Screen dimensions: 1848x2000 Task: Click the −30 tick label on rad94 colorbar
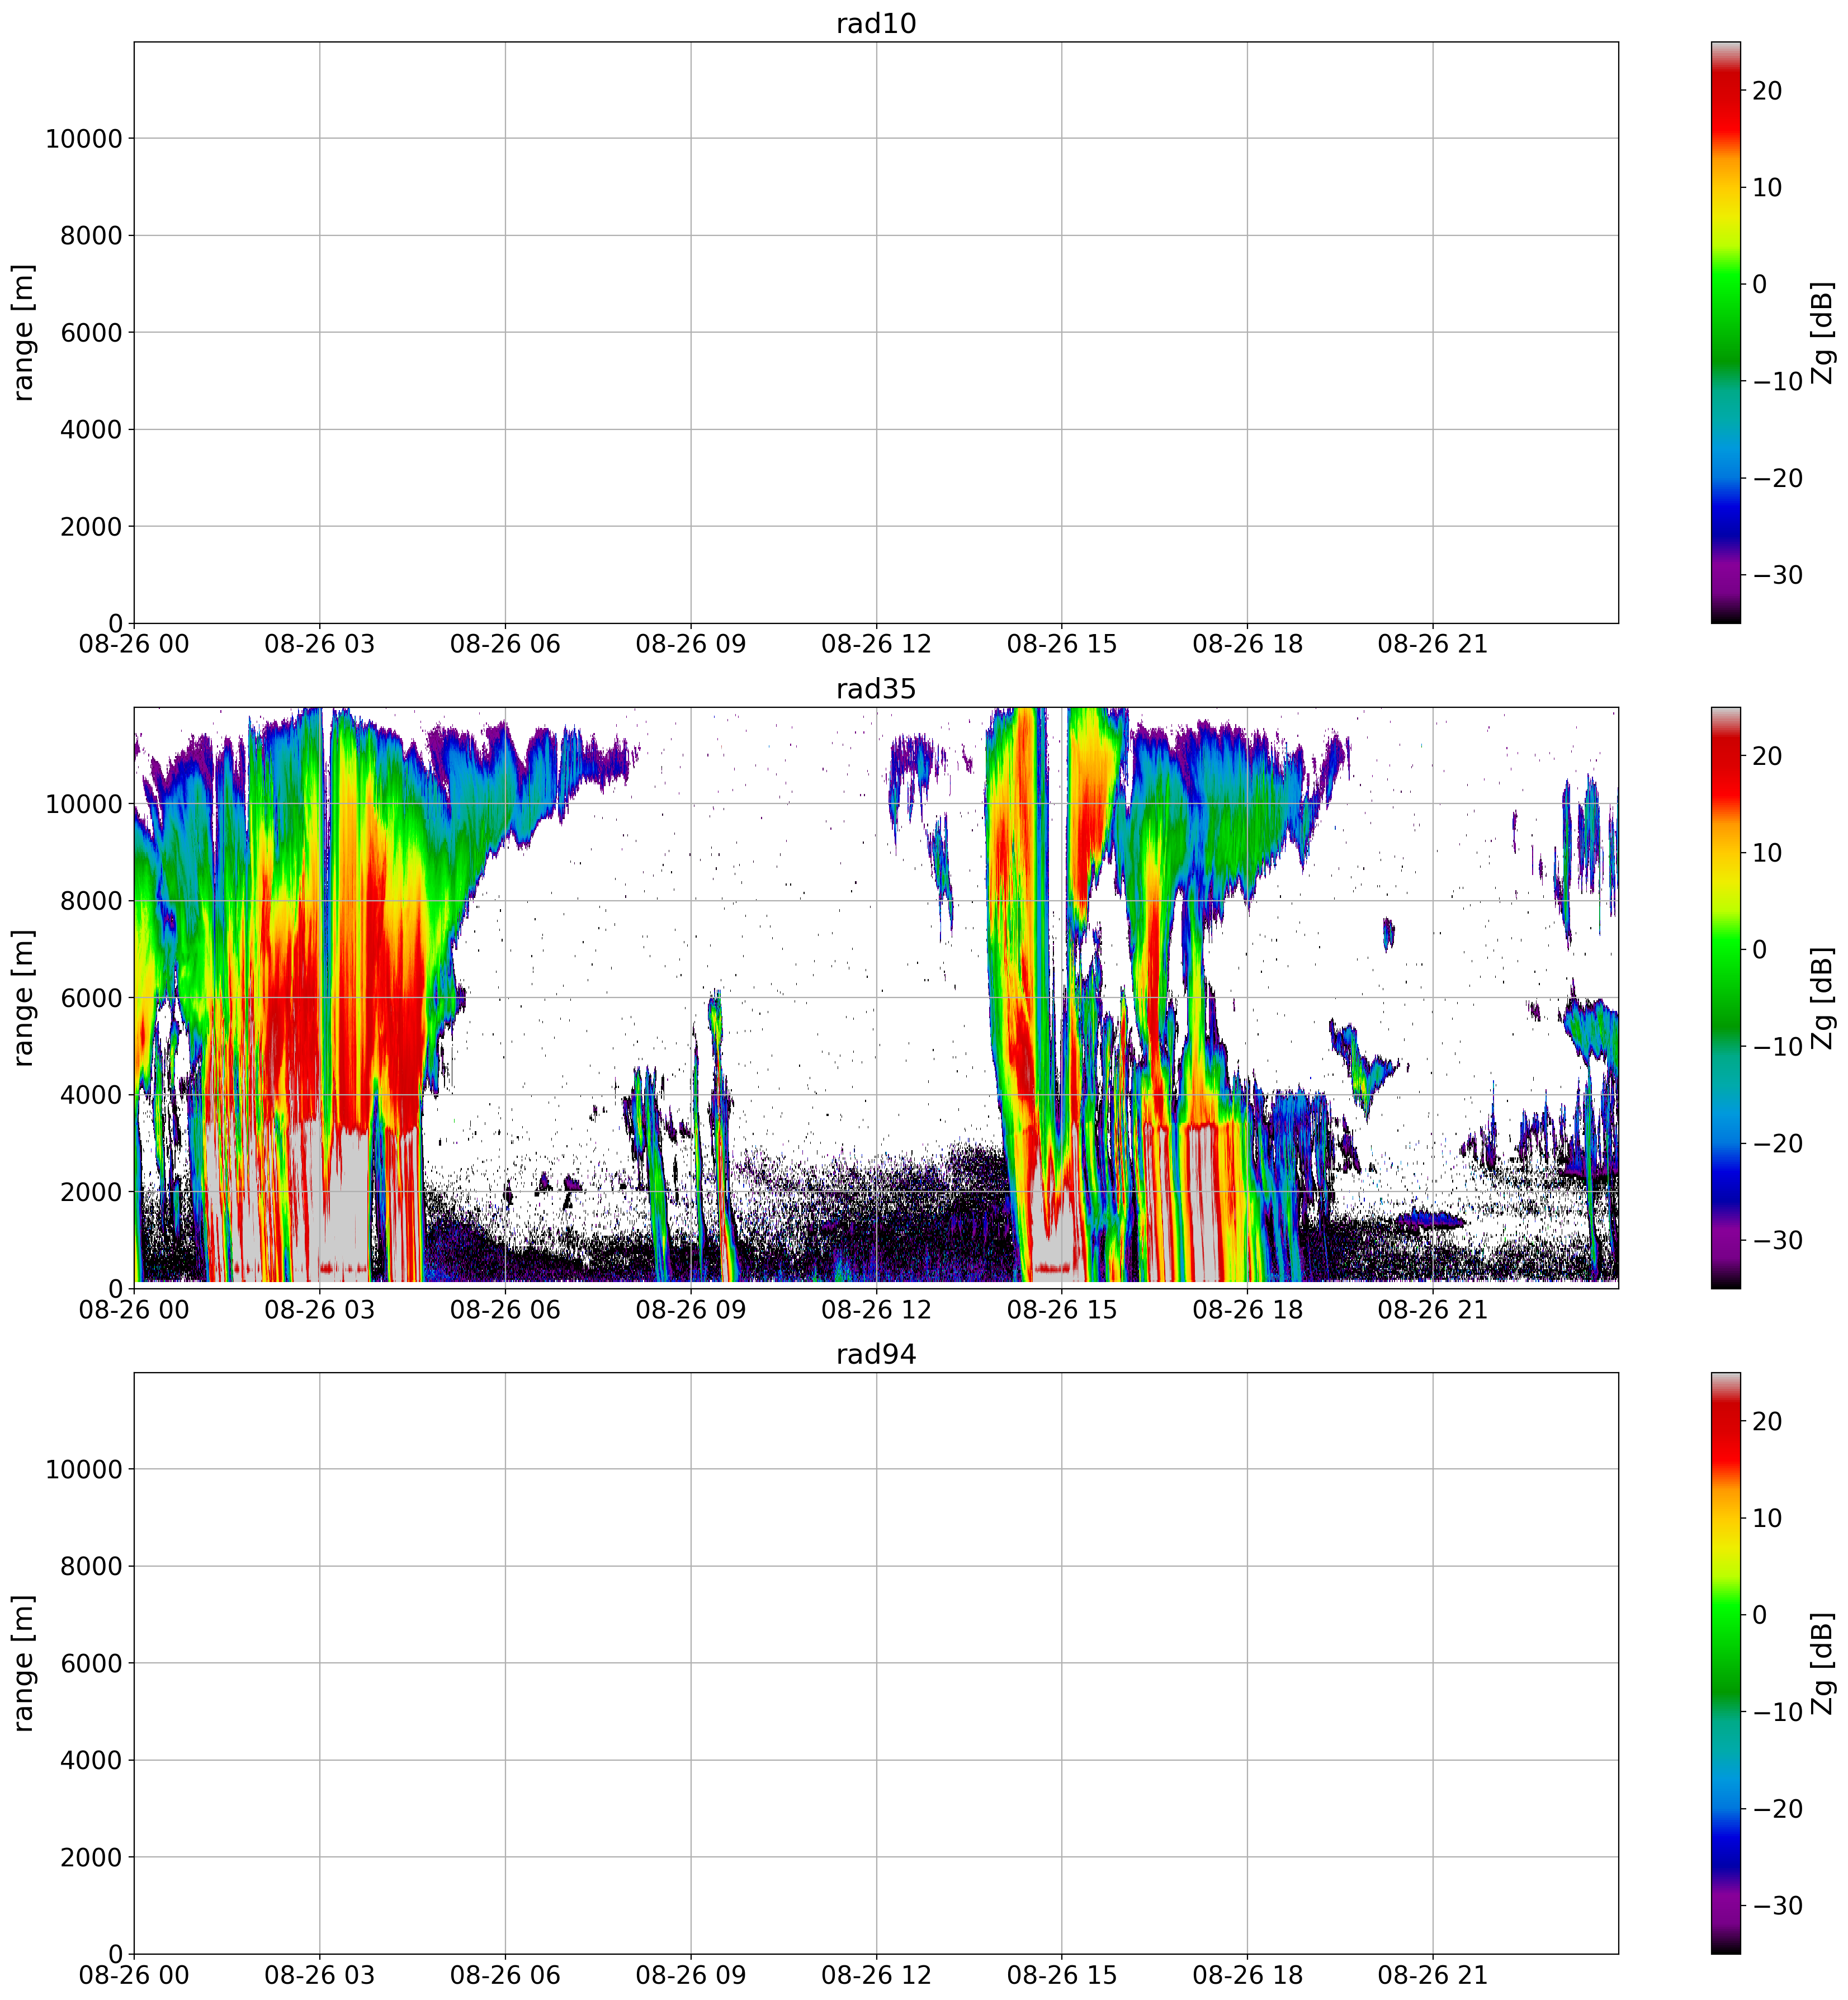[1777, 1906]
